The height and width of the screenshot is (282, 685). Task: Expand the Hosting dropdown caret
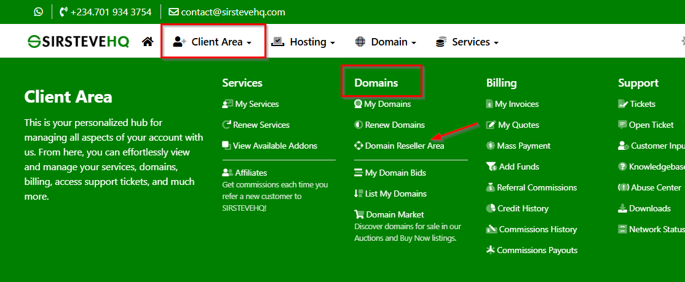(x=333, y=43)
